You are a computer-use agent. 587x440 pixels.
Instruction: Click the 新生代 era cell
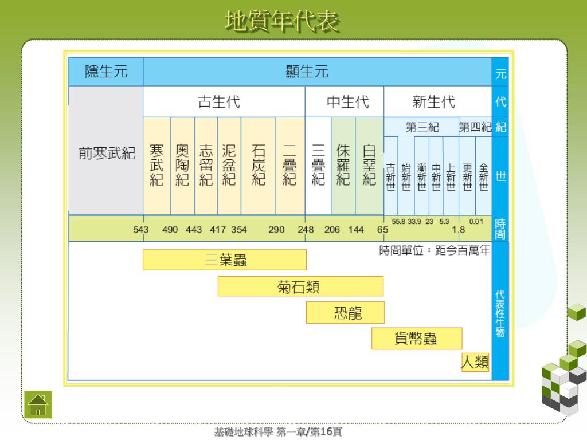coord(437,102)
